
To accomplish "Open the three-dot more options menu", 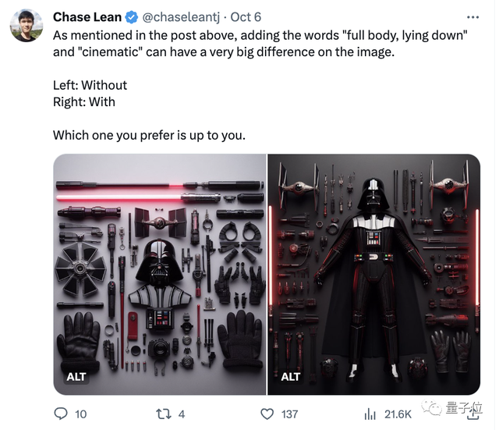I will [472, 17].
